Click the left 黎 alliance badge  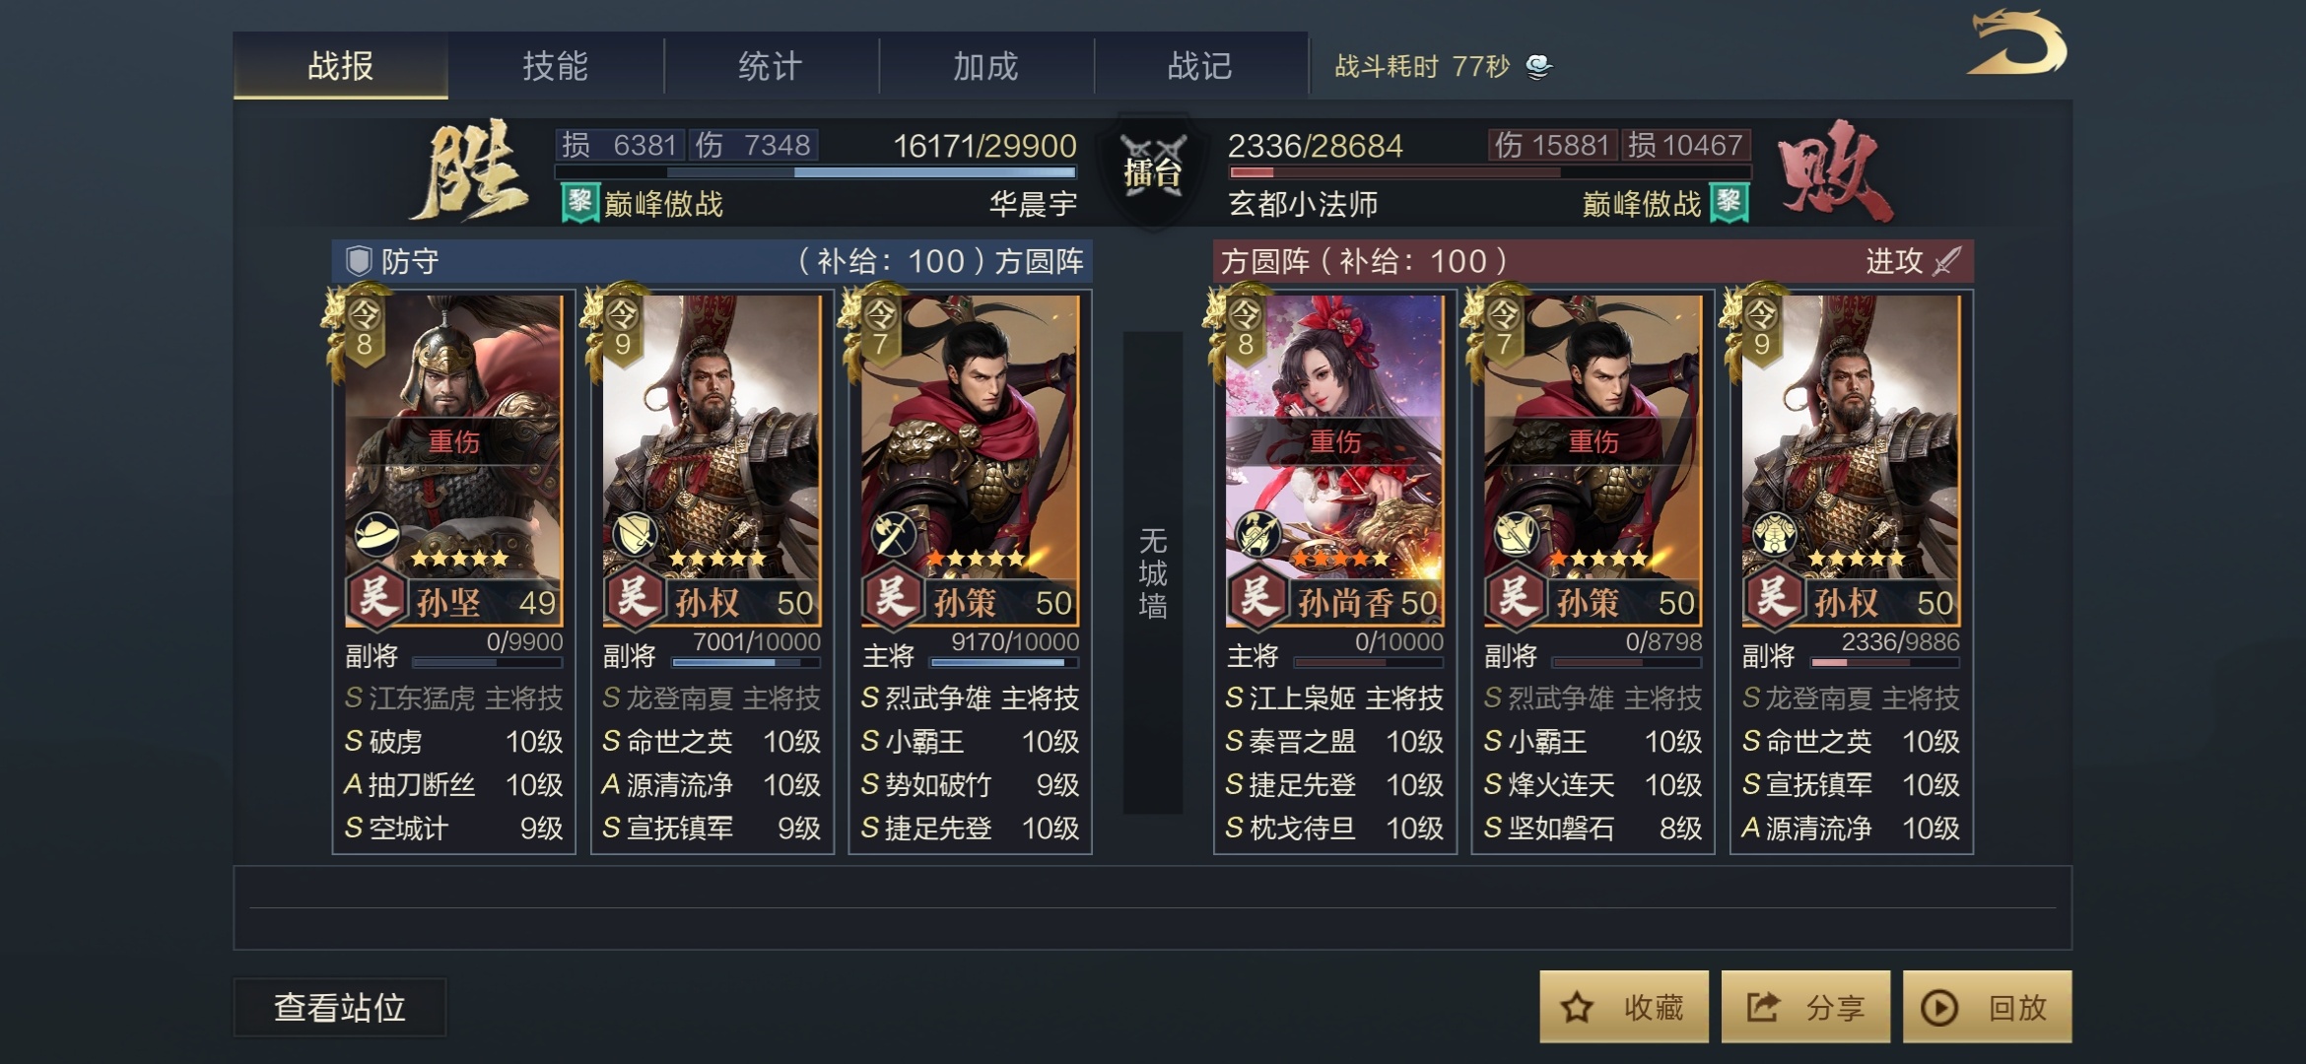[x=580, y=203]
